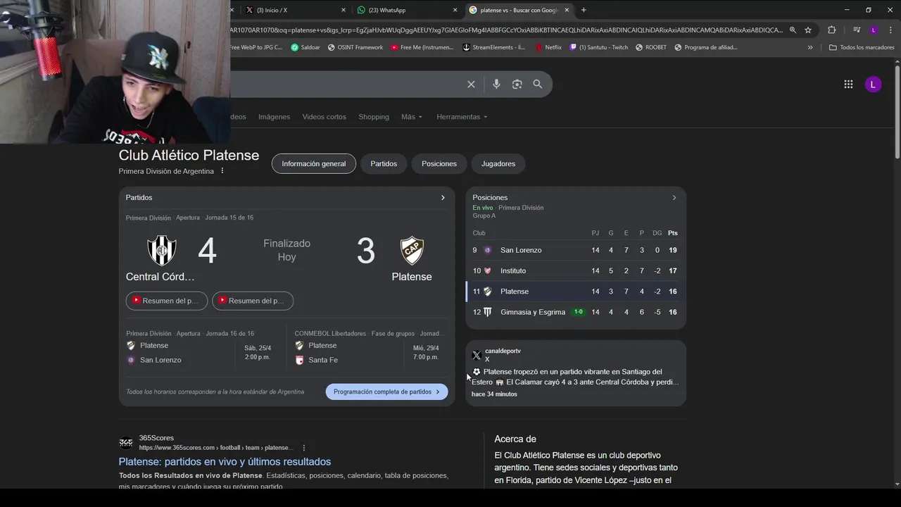Screen dimensions: 901x507
Task: Open the Netflix bookmark
Action: tap(548, 47)
